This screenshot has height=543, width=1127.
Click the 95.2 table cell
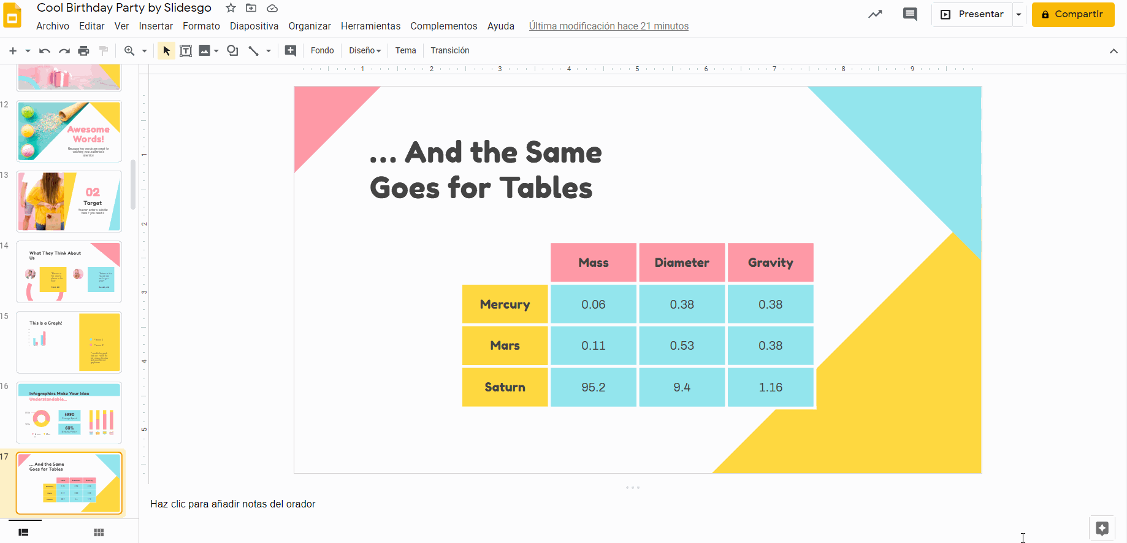593,387
